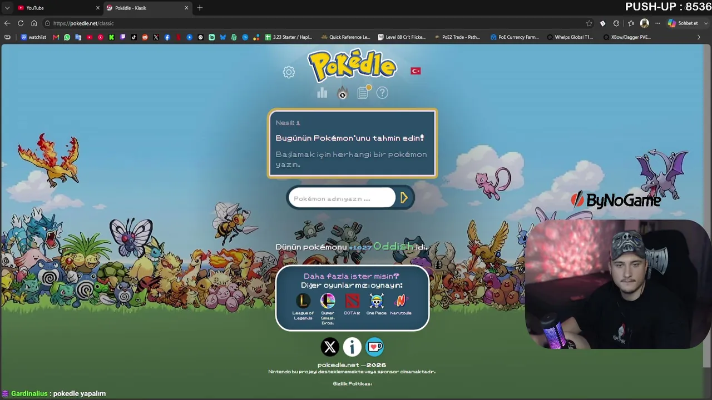Open the X (Twitter) social button
Viewport: 712px width, 400px height.
(330, 347)
